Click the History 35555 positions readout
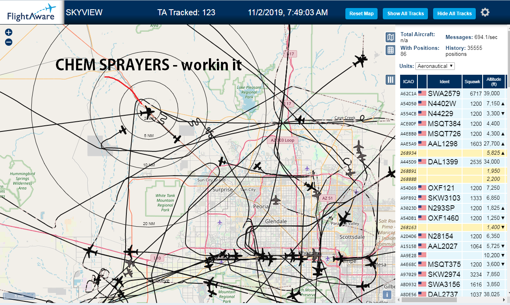 (464, 51)
